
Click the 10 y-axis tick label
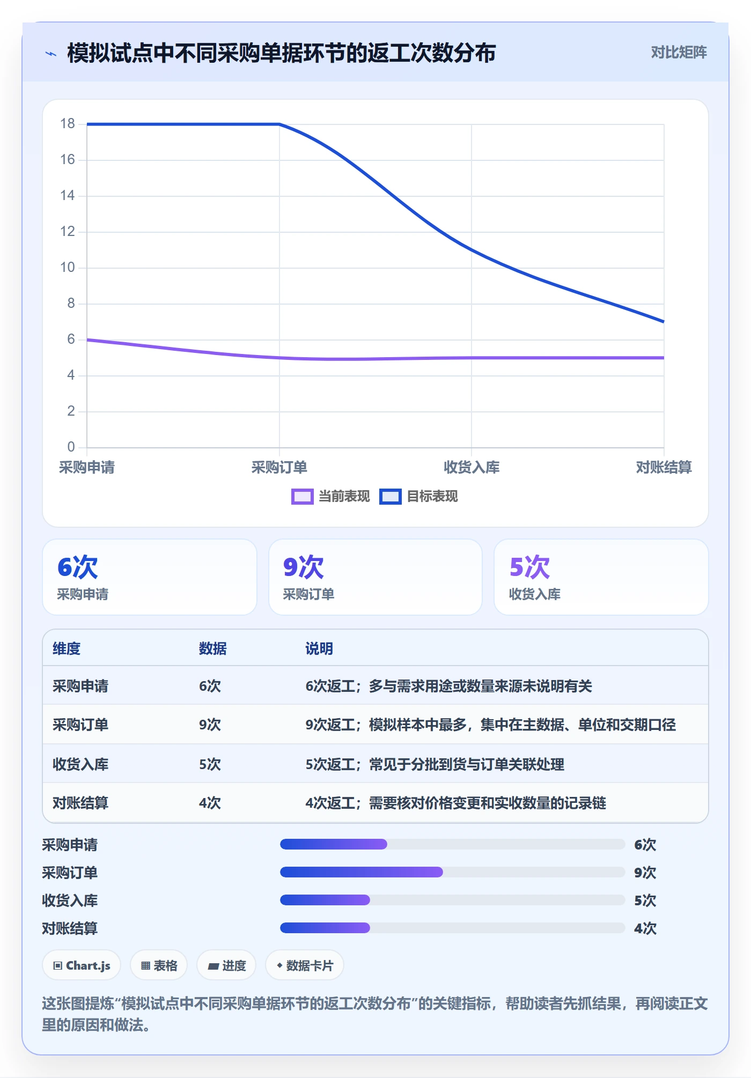68,267
